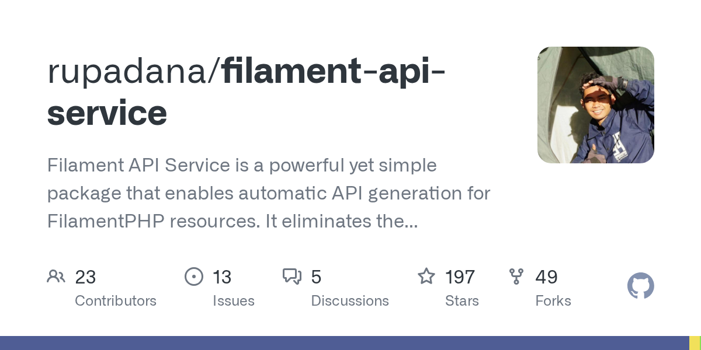The image size is (701, 350).
Task: Go to the Discussions label
Action: tap(350, 301)
